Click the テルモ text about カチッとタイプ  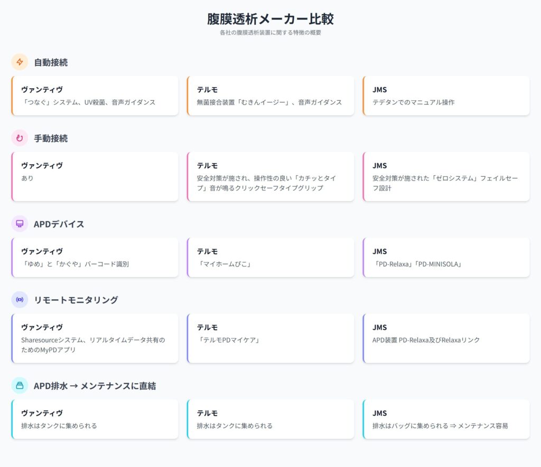tap(266, 183)
